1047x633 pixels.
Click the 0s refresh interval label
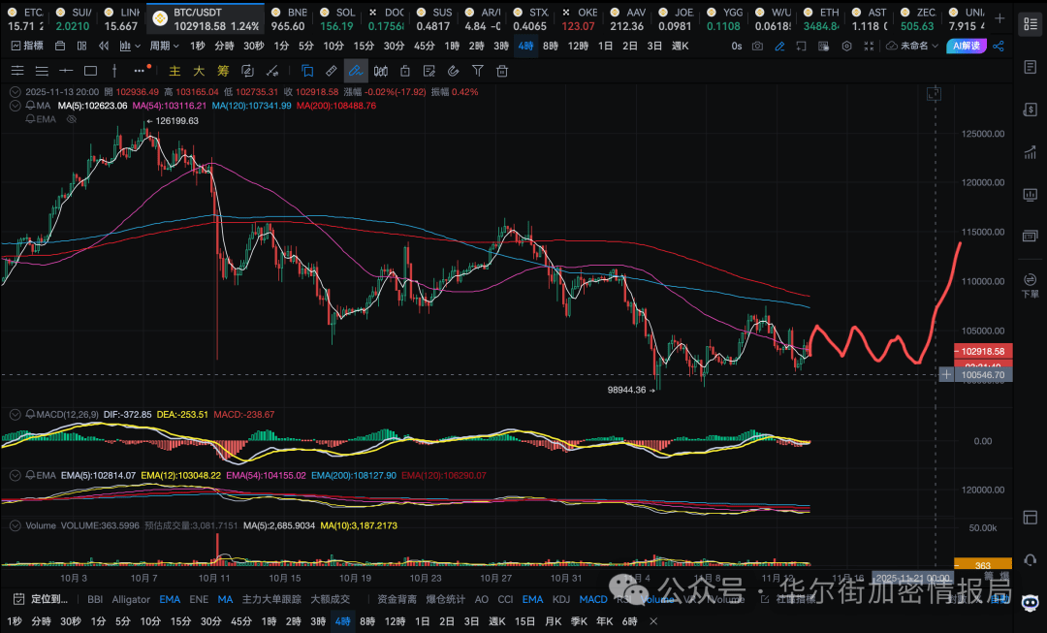(737, 47)
